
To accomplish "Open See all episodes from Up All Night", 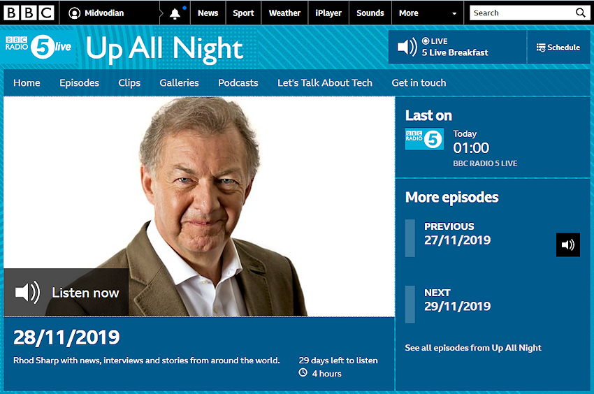I will (x=473, y=347).
